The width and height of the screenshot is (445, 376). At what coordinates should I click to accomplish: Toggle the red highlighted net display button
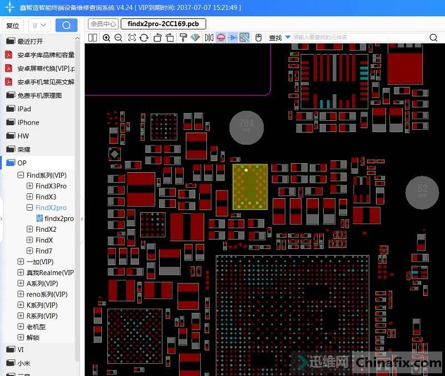(221, 37)
